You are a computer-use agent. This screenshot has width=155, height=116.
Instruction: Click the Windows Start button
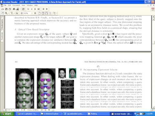pyautogui.click(x=7, y=114)
